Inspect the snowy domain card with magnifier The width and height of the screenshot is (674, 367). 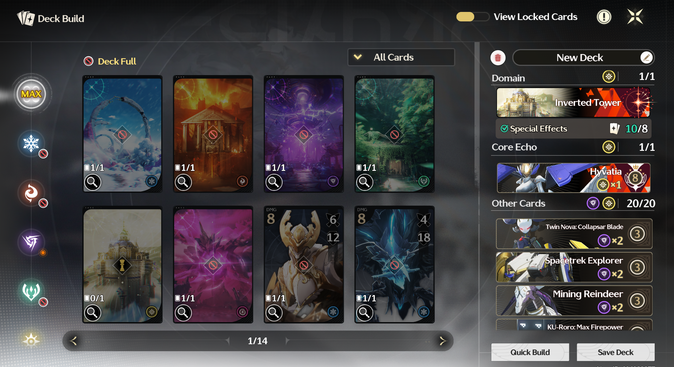(x=93, y=182)
